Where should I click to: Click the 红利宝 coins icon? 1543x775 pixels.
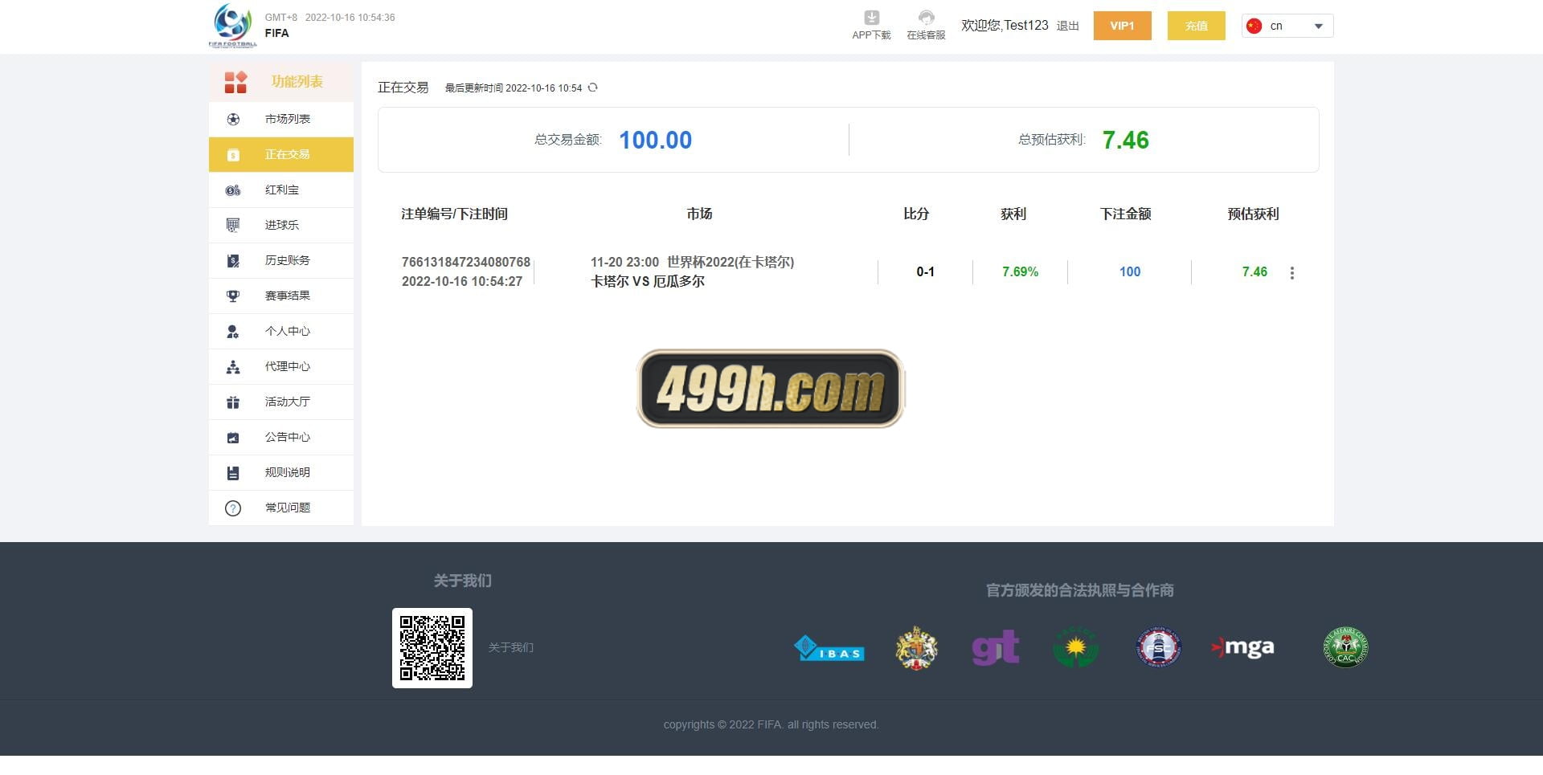233,190
